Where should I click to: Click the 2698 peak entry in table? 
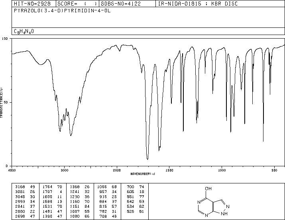pos(25,216)
